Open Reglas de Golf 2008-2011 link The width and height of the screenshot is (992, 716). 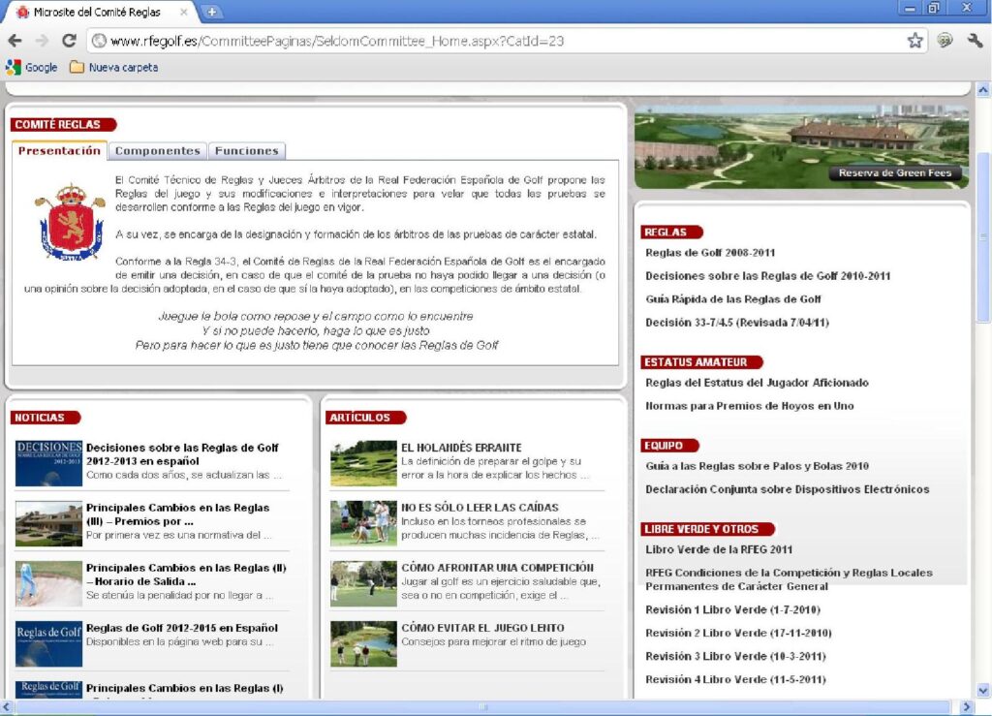(x=710, y=253)
